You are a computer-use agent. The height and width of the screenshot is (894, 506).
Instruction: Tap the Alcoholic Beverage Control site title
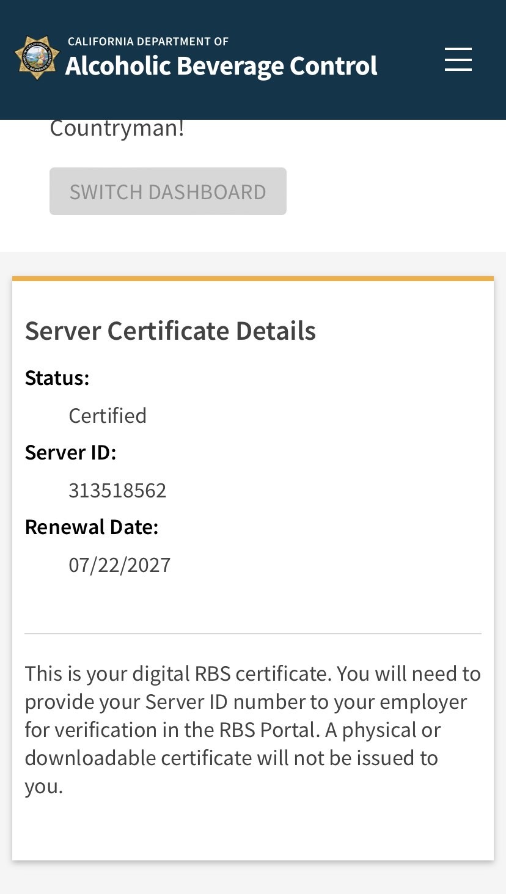coord(221,66)
